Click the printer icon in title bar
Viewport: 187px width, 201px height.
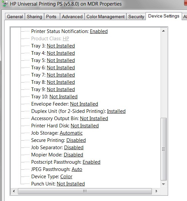(x=5, y=4)
